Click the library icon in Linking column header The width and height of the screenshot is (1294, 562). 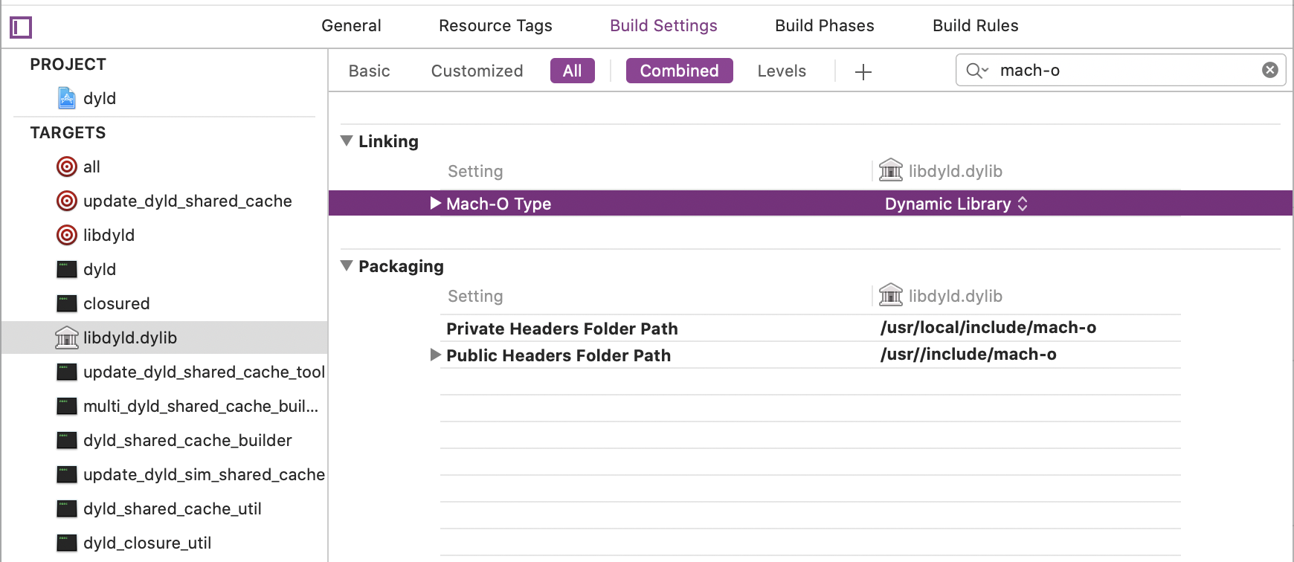[891, 170]
